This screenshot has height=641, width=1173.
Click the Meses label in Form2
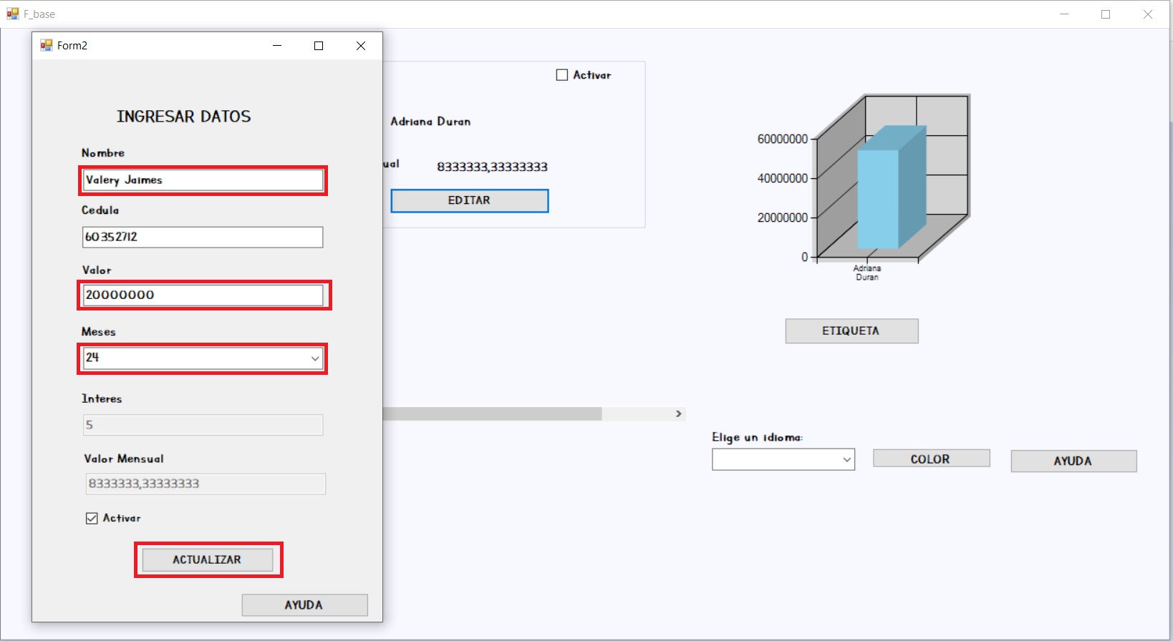tap(98, 332)
